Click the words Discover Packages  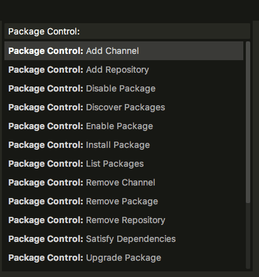tap(125, 107)
